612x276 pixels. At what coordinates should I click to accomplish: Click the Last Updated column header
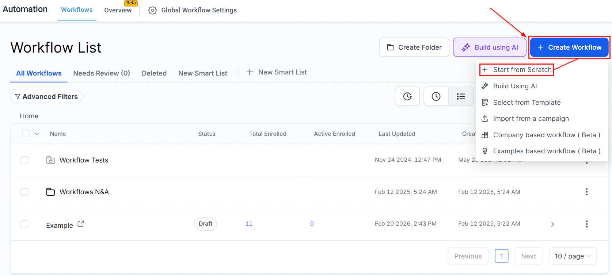coord(397,134)
